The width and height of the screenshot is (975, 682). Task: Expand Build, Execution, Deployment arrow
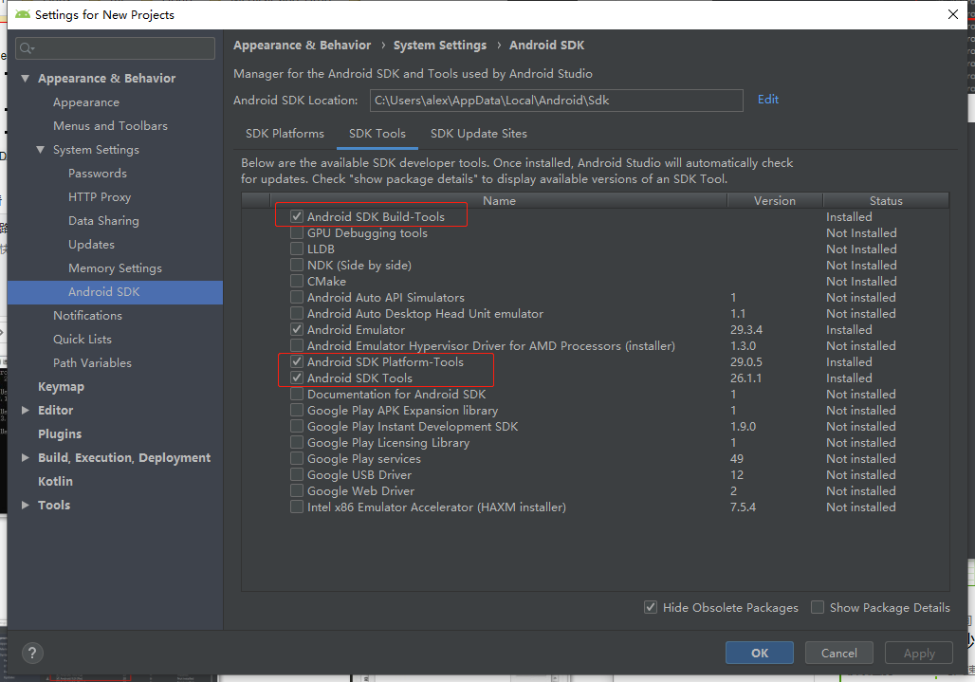coord(26,457)
